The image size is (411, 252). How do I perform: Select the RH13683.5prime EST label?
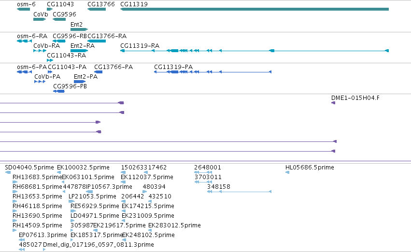point(37,177)
